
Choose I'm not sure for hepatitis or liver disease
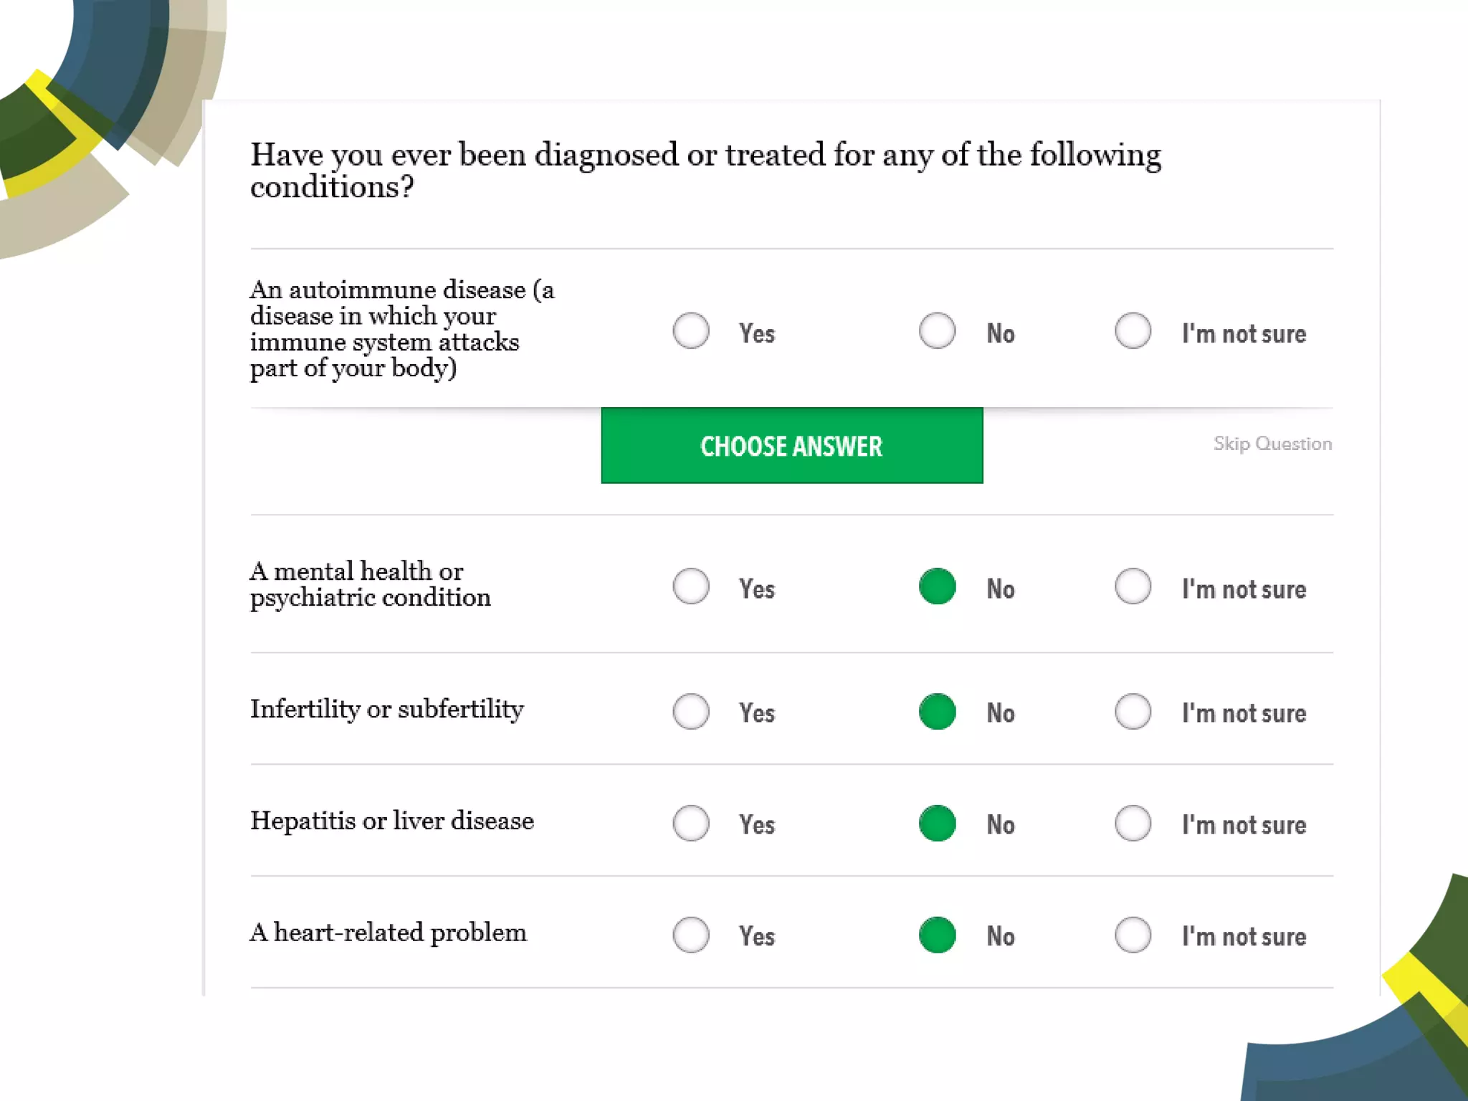[x=1133, y=823]
